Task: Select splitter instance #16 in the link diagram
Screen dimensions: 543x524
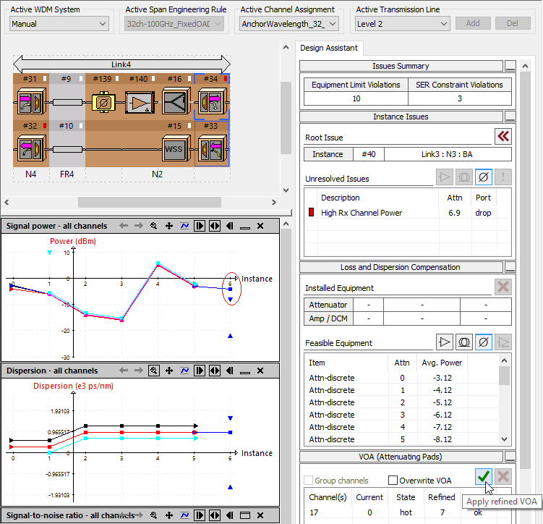Action: (176, 101)
